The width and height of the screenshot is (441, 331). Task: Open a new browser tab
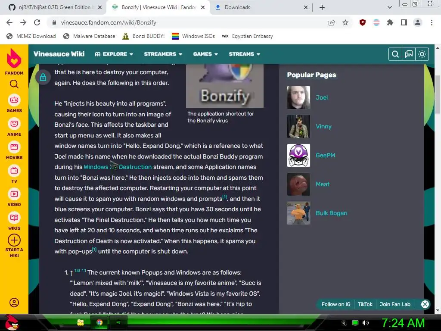pos(322,7)
